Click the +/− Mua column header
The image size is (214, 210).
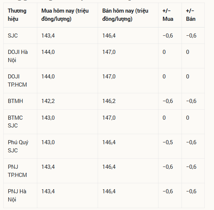click(168, 15)
